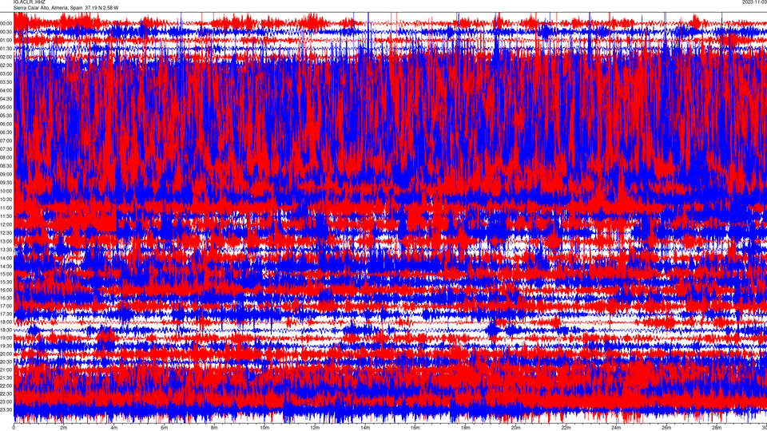This screenshot has height=431, width=767.
Task: Select the 13:30 trace label
Action: (6, 250)
